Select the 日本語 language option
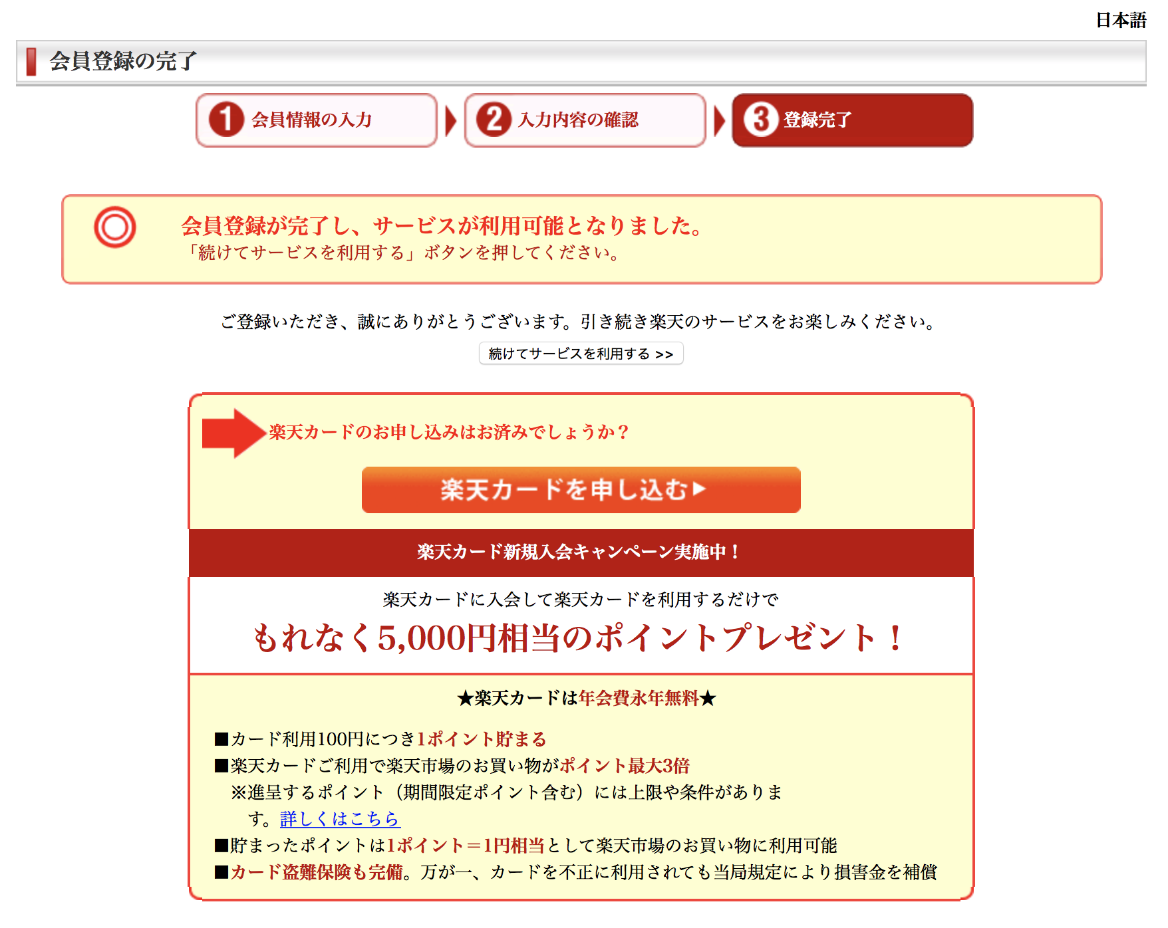This screenshot has height=928, width=1168. pos(1121,20)
